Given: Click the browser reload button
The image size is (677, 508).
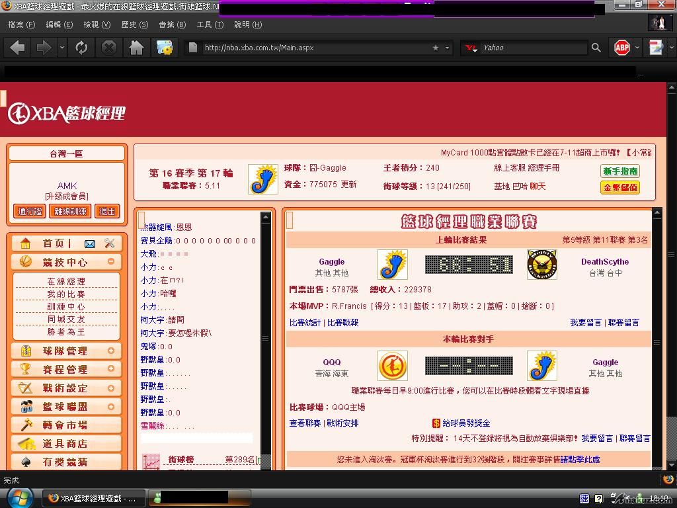Looking at the screenshot, I should [81, 48].
